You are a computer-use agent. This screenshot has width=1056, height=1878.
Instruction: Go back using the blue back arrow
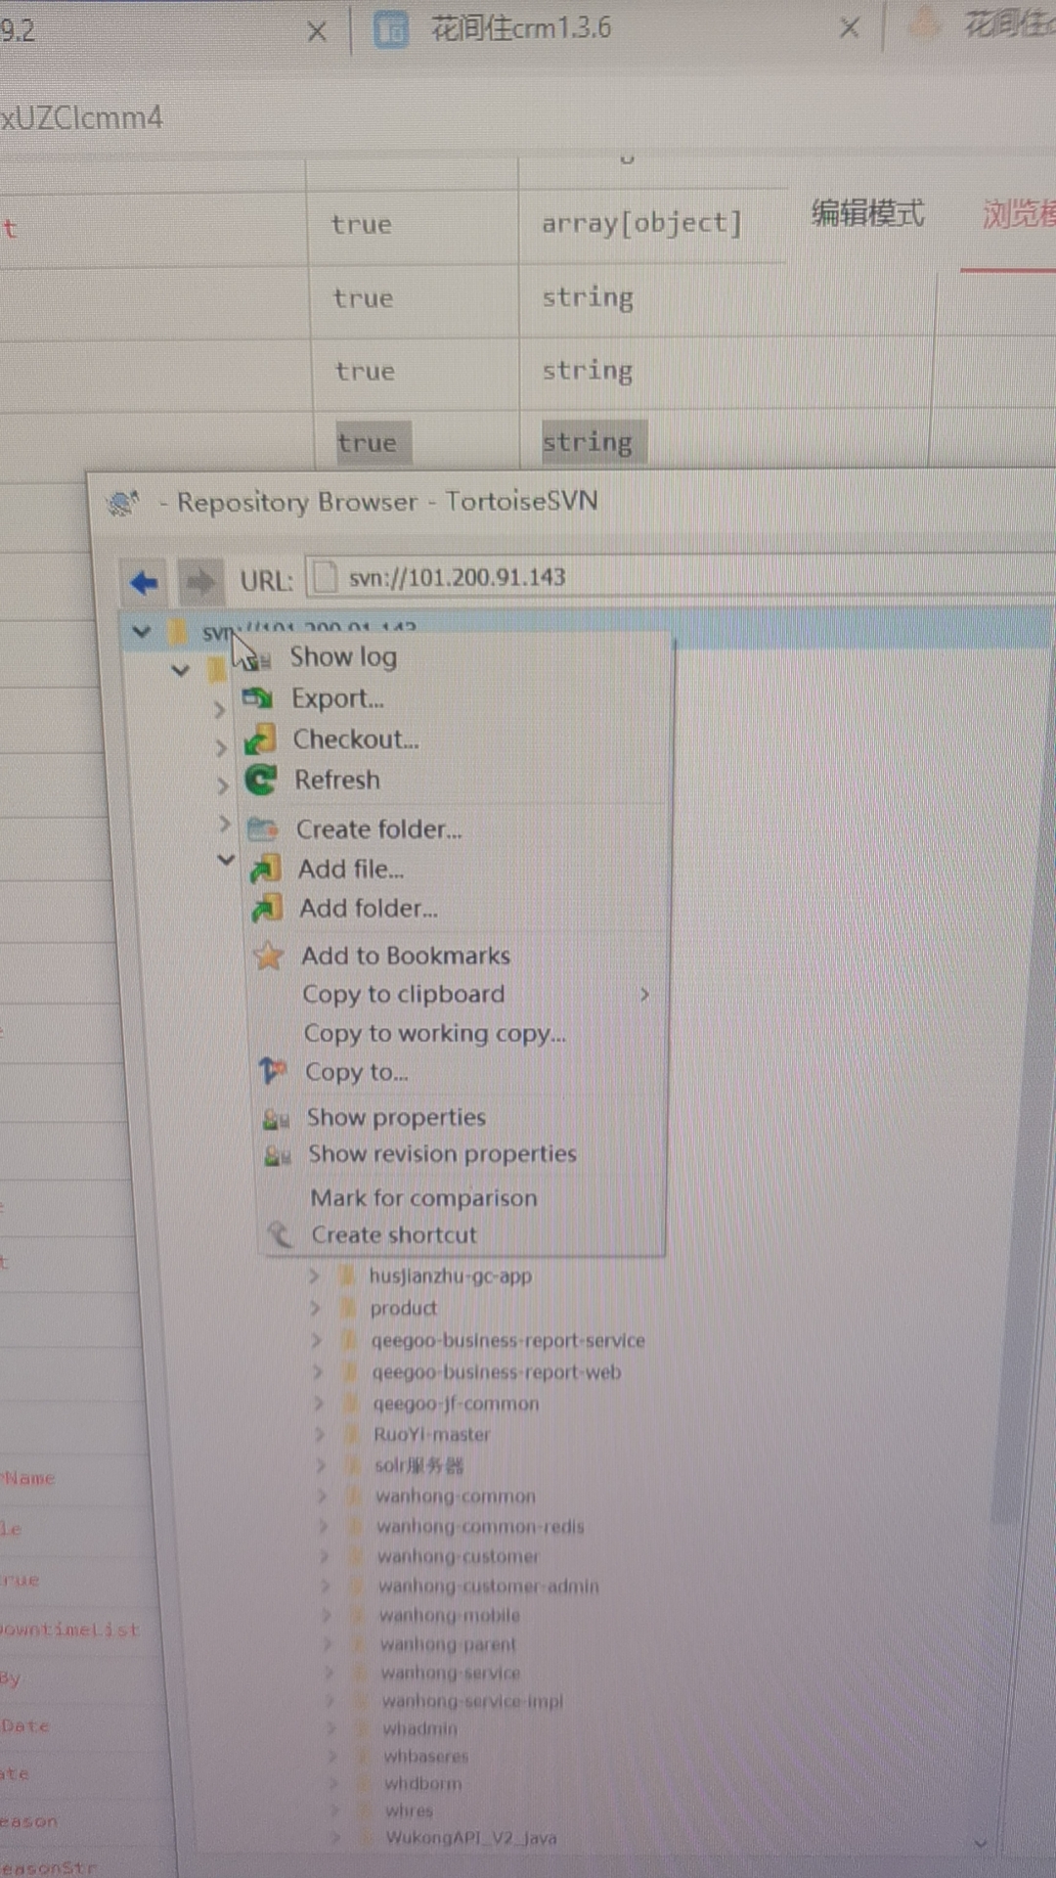[145, 583]
